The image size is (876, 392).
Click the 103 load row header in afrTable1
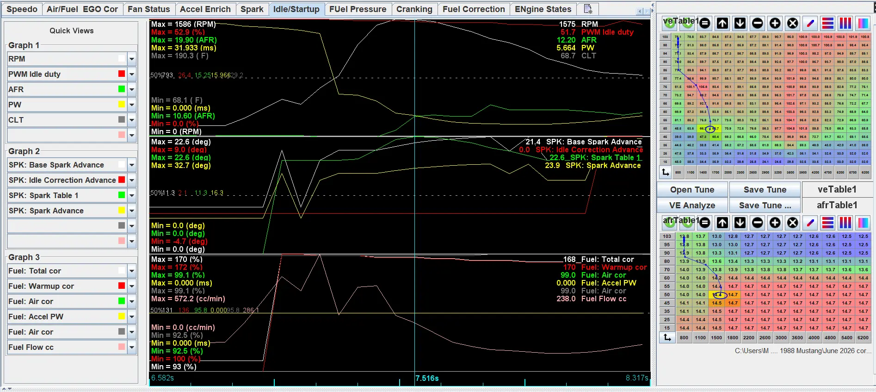click(667, 236)
